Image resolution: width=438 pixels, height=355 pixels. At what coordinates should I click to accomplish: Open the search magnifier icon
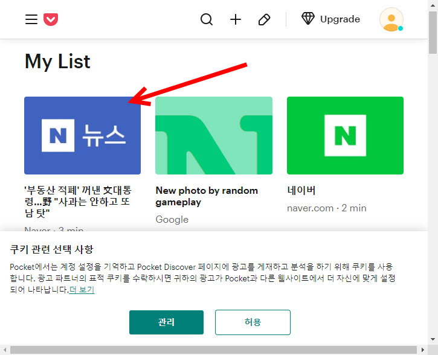207,19
